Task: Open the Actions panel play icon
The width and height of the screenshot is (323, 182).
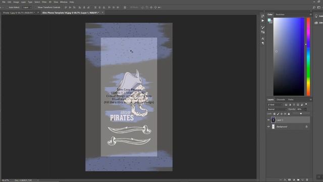Action: point(262,21)
